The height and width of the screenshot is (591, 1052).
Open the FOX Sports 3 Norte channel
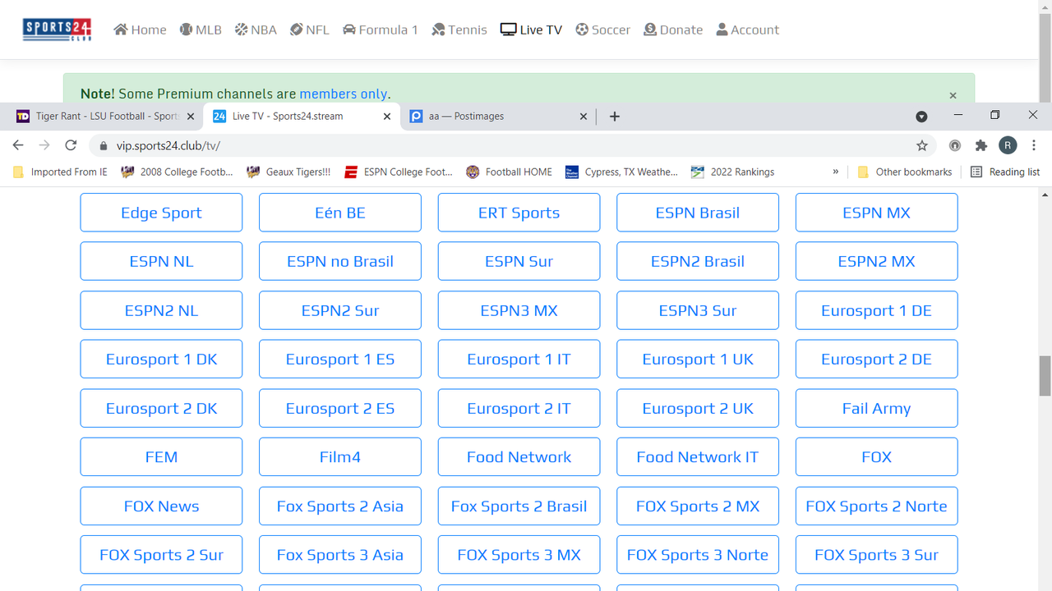point(698,555)
